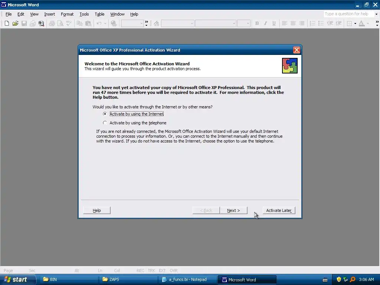Toggle the EXT extend selection indicator

click(x=162, y=271)
